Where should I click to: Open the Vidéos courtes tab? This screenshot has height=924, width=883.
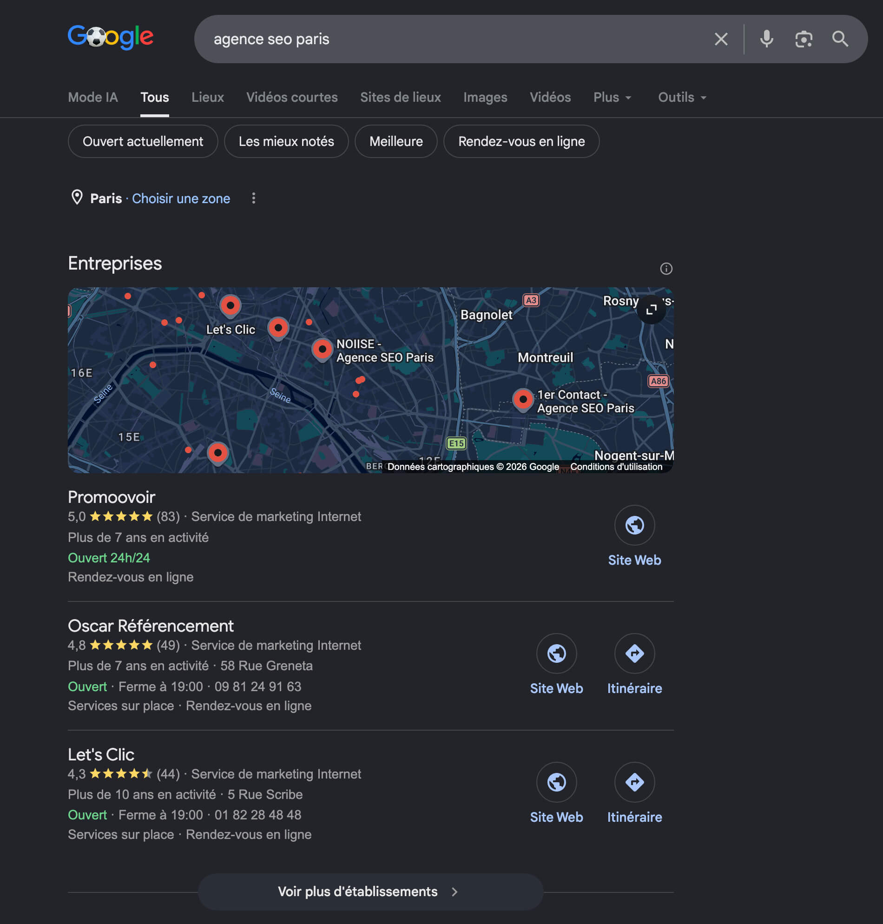click(x=292, y=98)
